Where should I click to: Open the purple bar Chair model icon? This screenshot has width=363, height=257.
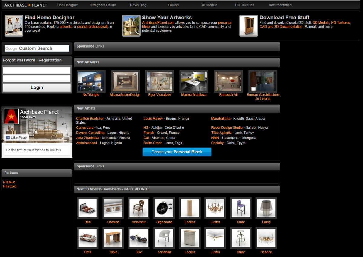point(241,208)
